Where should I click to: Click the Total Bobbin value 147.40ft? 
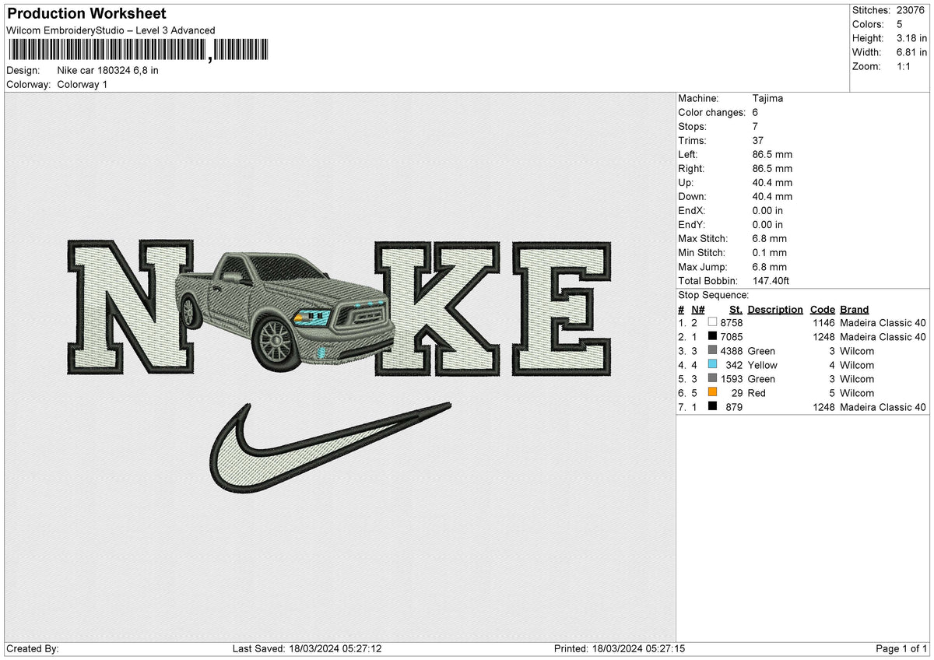(x=771, y=281)
